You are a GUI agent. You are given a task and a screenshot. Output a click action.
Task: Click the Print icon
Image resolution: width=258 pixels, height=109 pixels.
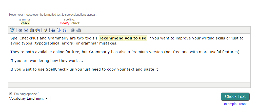pyautogui.click(x=72, y=30)
